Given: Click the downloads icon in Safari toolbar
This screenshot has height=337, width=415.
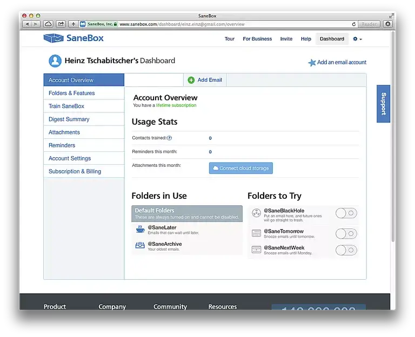Looking at the screenshot, I should (388, 24).
